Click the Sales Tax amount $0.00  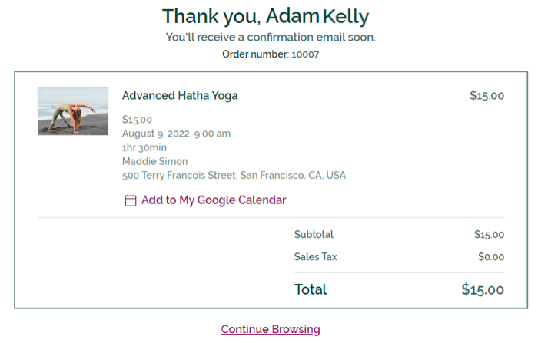pos(491,256)
